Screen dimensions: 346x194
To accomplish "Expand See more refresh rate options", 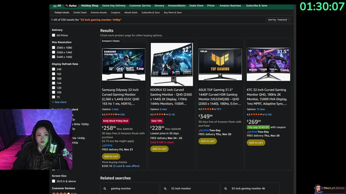I will [x=59, y=102].
